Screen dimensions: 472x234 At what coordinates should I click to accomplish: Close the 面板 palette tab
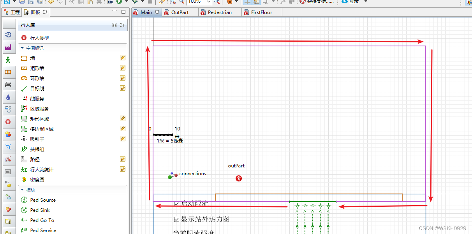[x=45, y=12]
